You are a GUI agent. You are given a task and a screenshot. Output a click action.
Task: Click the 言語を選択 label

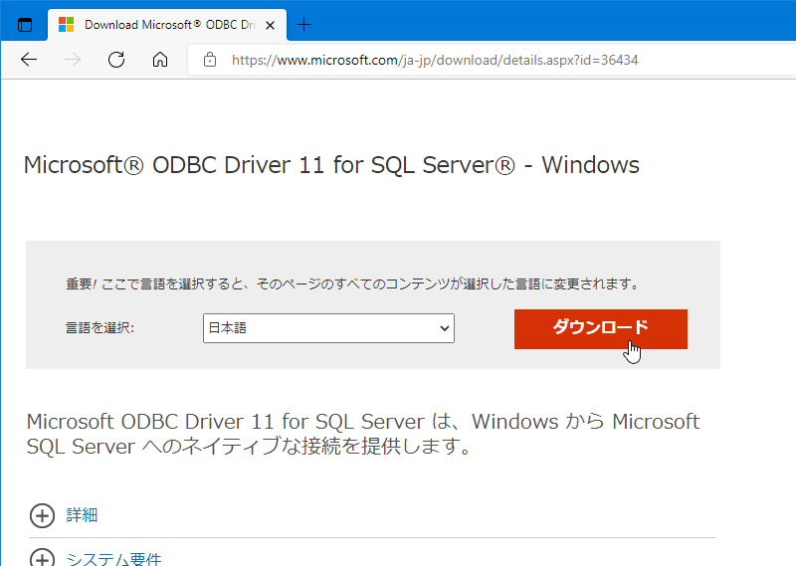pyautogui.click(x=99, y=328)
